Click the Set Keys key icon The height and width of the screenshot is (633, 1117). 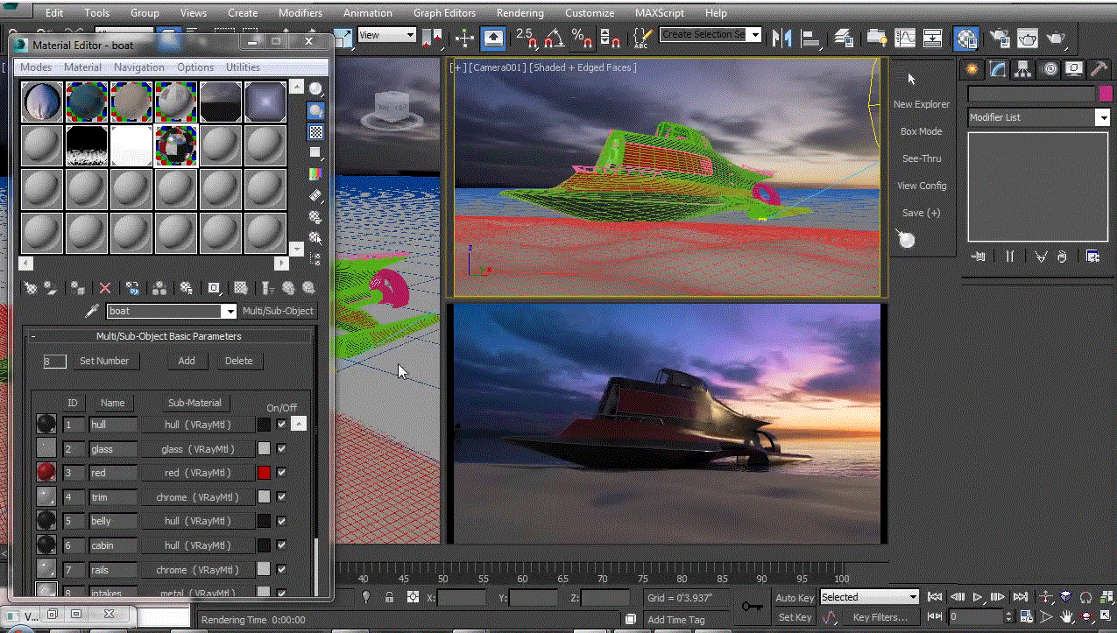click(752, 606)
